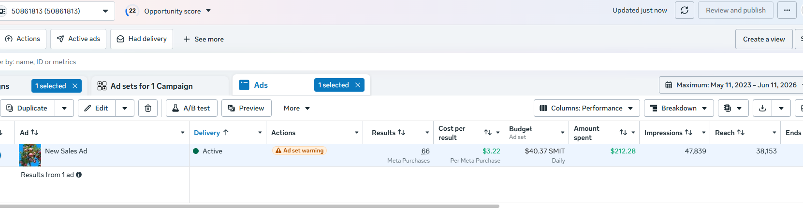
Task: Click the info icon by Results from 1 ad
Action: [x=79, y=175]
